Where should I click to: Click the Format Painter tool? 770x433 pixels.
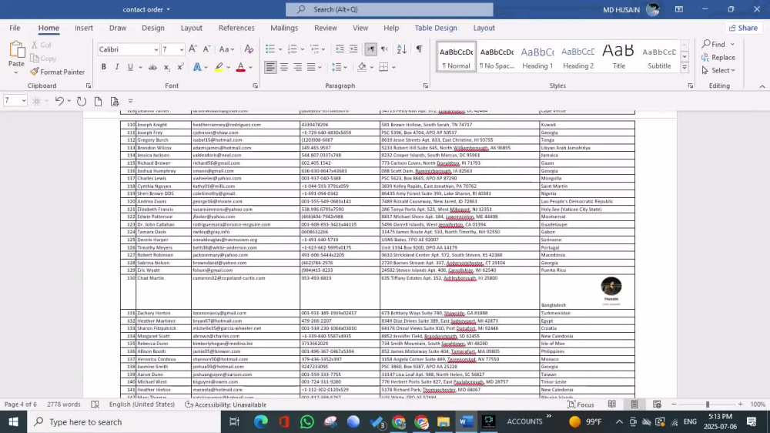[x=57, y=72]
